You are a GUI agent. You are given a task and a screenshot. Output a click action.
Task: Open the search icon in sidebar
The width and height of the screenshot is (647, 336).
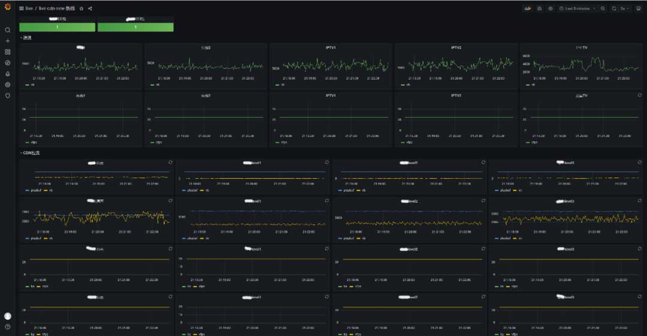(x=8, y=30)
